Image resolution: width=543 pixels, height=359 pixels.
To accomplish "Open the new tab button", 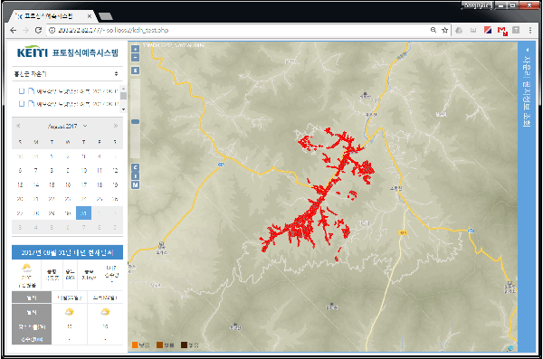I will (x=106, y=16).
